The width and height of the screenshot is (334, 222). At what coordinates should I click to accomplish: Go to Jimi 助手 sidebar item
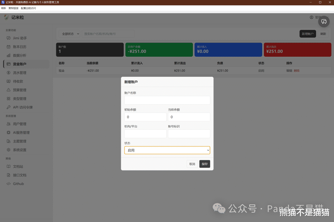click(26, 38)
